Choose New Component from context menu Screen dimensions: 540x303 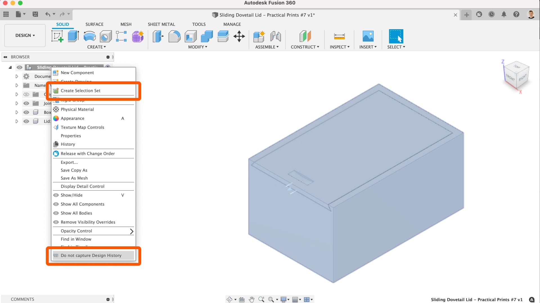click(93, 73)
